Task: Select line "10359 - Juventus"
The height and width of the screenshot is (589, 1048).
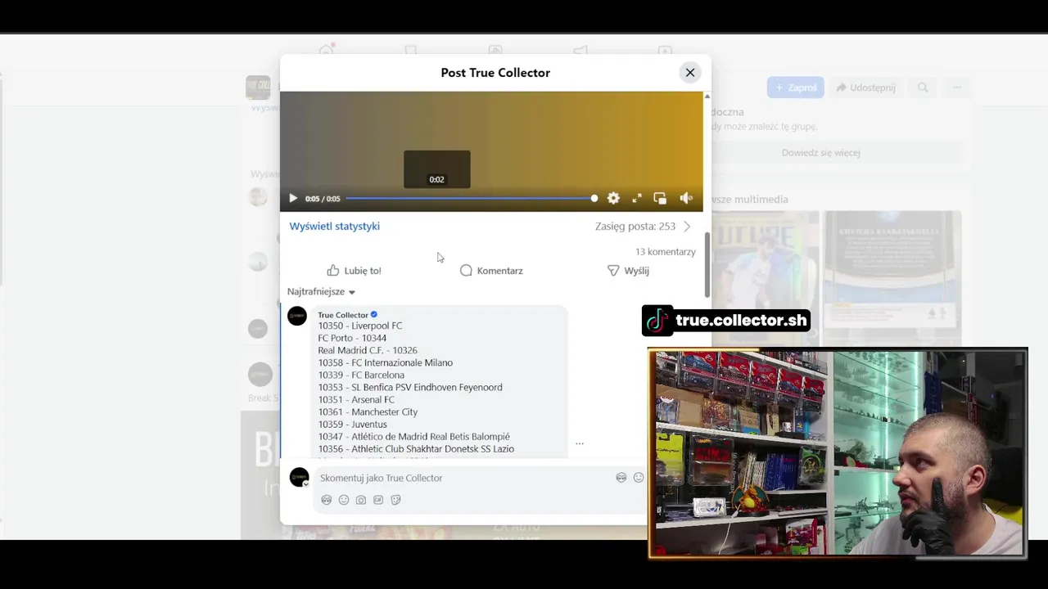Action: click(353, 425)
